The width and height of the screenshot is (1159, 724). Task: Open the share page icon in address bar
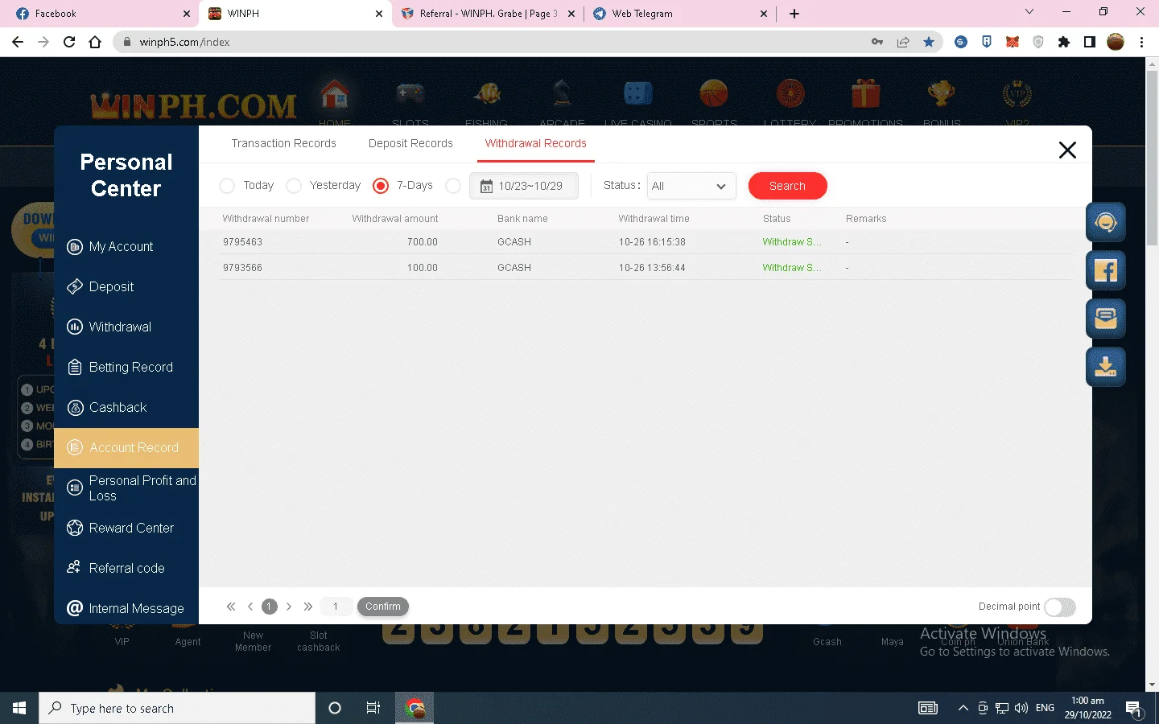903,42
